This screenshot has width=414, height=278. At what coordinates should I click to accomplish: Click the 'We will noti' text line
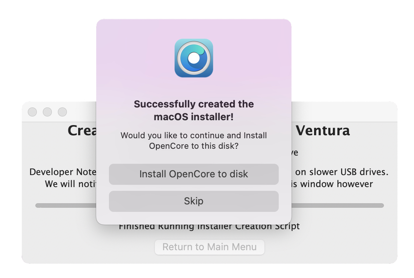point(71,184)
